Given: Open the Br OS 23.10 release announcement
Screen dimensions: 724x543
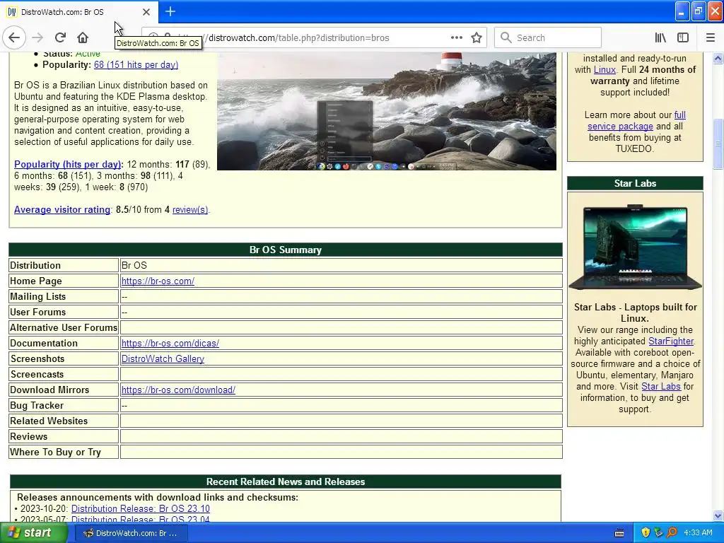Looking at the screenshot, I should pyautogui.click(x=141, y=508).
